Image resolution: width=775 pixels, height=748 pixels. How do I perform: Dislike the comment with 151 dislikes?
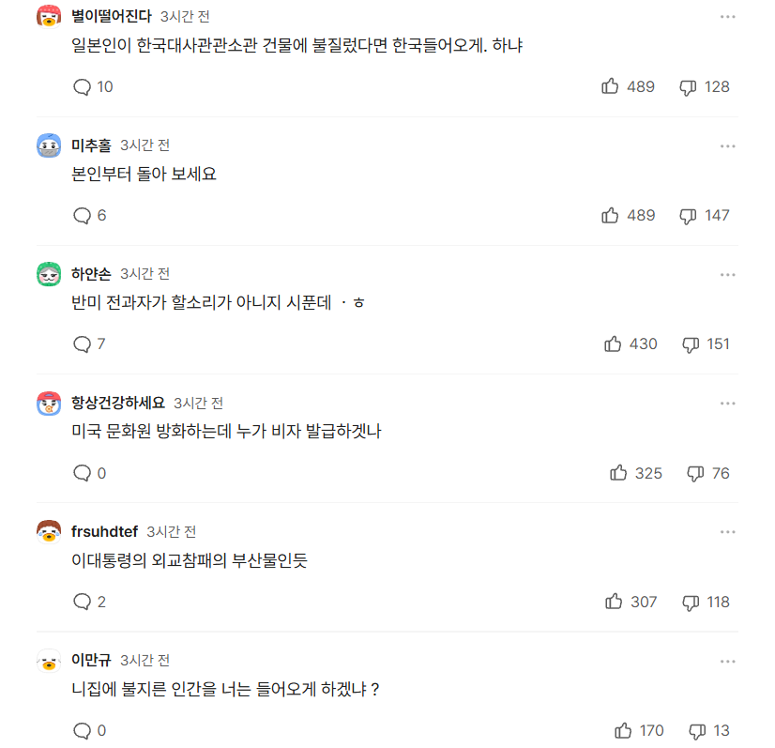(691, 344)
